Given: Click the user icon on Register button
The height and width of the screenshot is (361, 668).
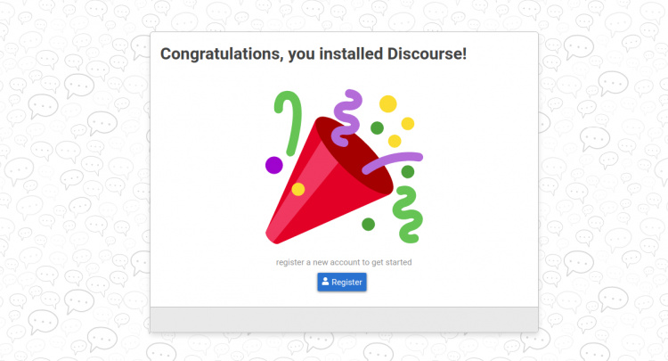Looking at the screenshot, I should coord(325,282).
